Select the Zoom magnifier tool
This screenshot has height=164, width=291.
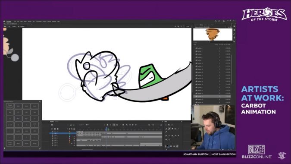(169, 139)
